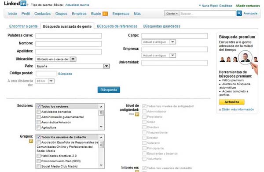Open the Empresas menu

tap(121, 14)
